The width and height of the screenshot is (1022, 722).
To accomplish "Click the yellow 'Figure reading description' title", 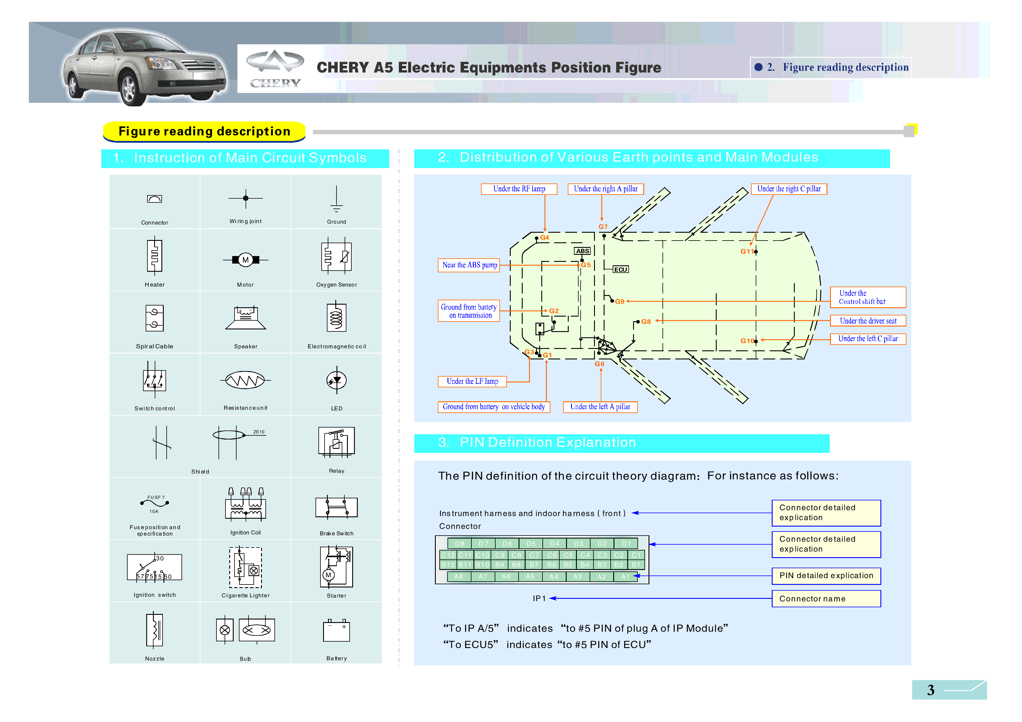I will pyautogui.click(x=204, y=131).
